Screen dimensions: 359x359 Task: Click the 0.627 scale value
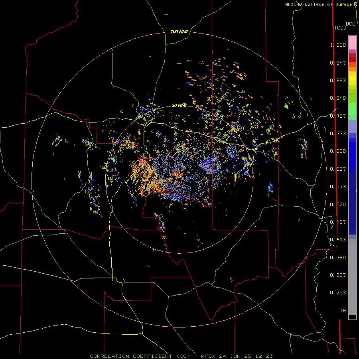(338, 169)
